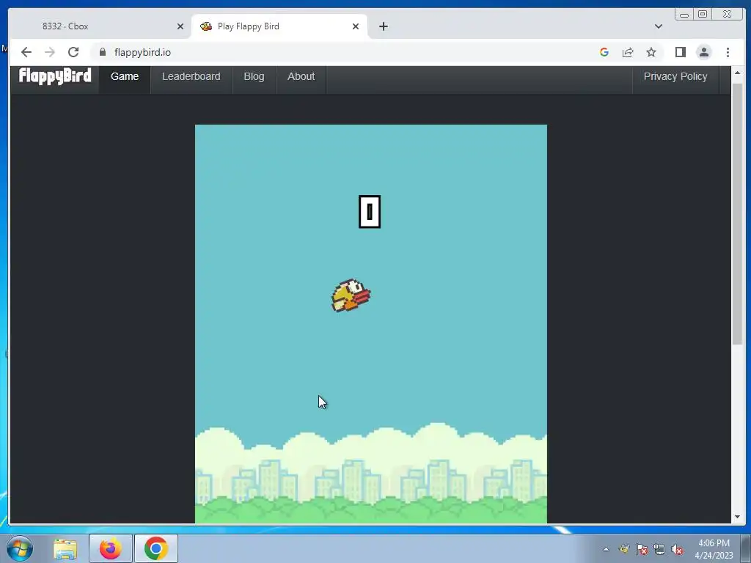
Task: Click the muted volume tray icon
Action: point(677,549)
